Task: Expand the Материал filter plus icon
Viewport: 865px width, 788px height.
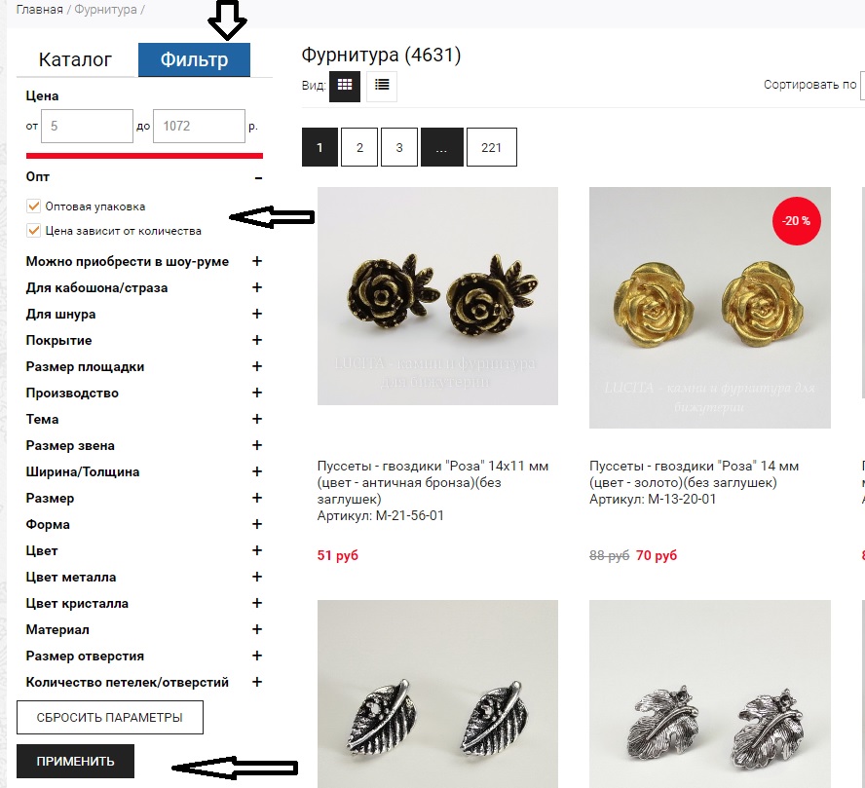Action: [257, 629]
